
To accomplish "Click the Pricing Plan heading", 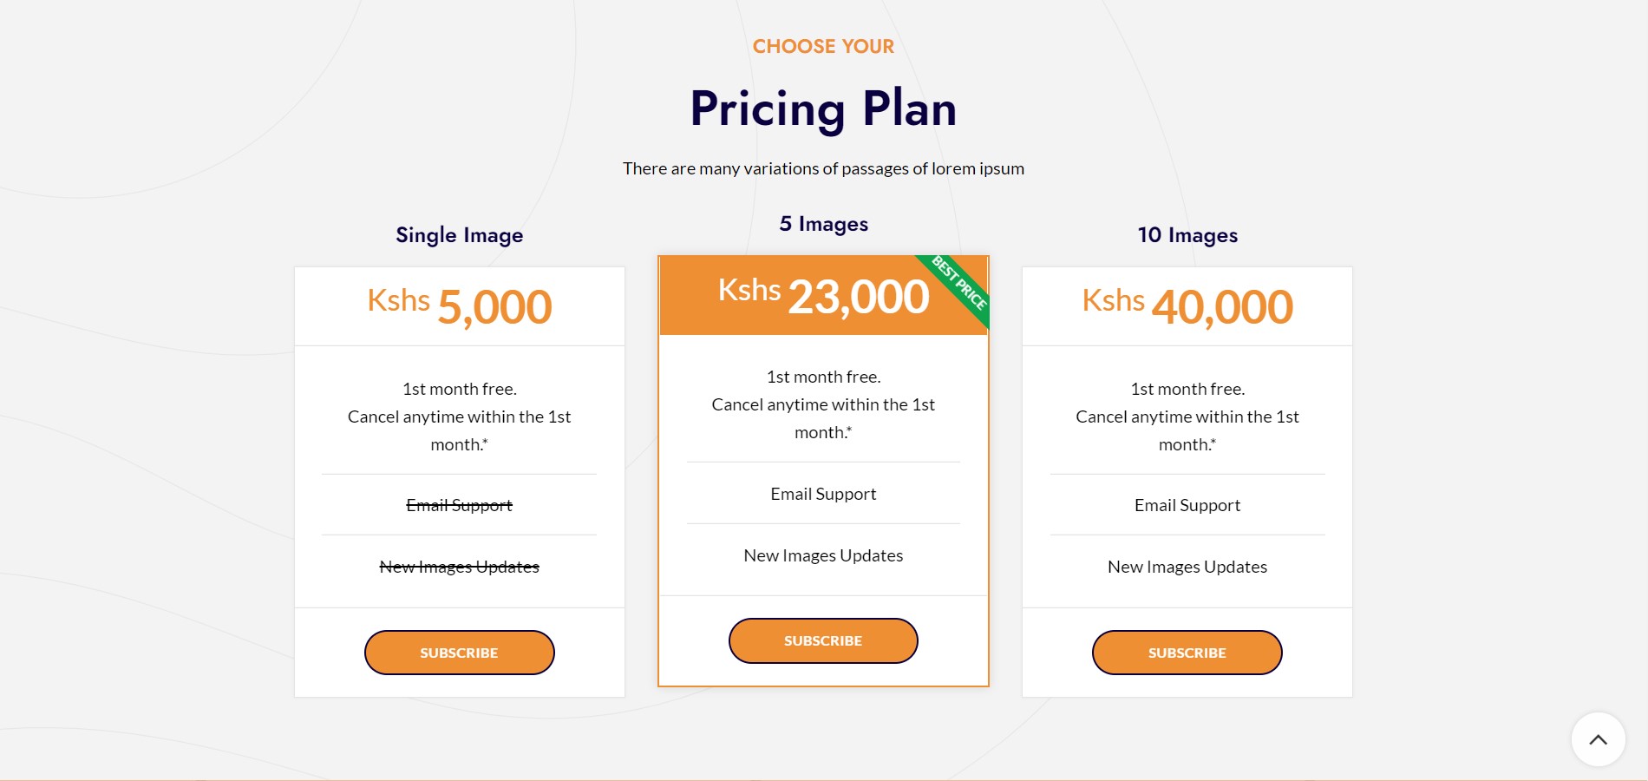I will click(x=823, y=109).
